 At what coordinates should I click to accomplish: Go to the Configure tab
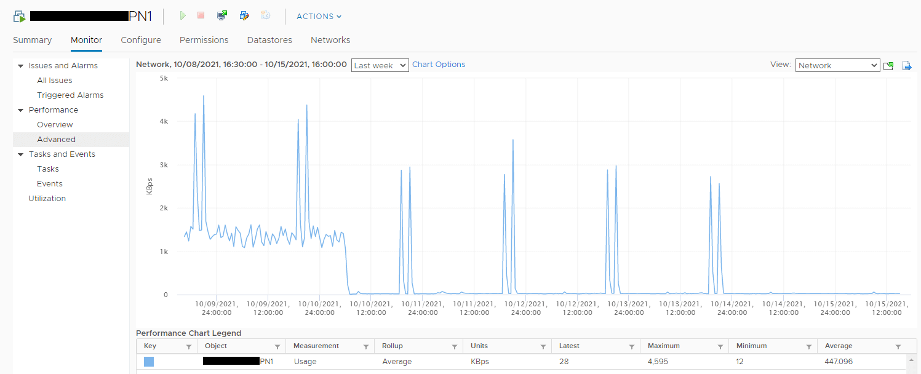141,40
